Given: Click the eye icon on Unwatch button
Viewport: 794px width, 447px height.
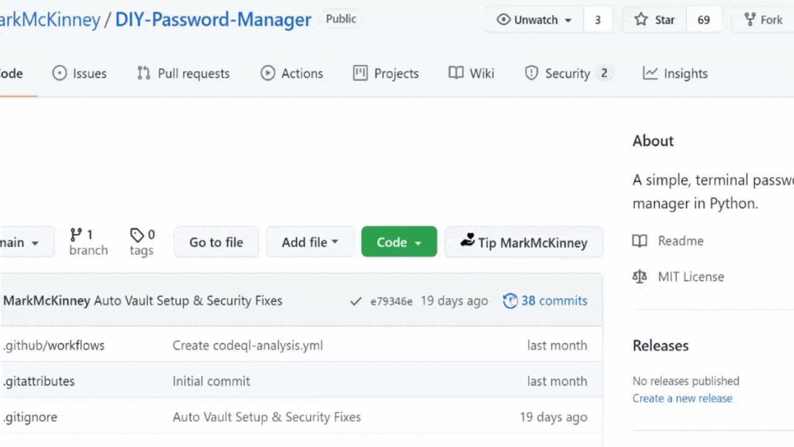Looking at the screenshot, I should coord(504,20).
